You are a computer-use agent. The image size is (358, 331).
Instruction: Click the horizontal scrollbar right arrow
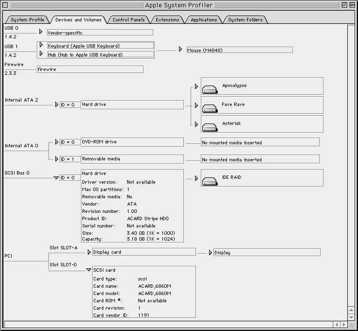click(x=343, y=324)
